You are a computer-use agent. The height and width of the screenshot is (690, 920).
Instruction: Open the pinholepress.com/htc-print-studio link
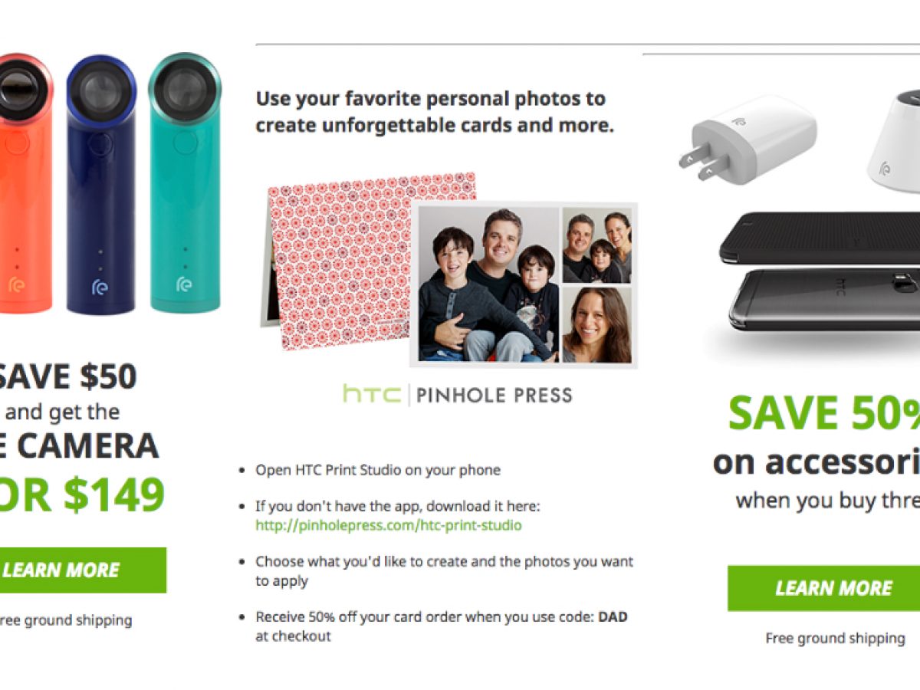point(389,525)
